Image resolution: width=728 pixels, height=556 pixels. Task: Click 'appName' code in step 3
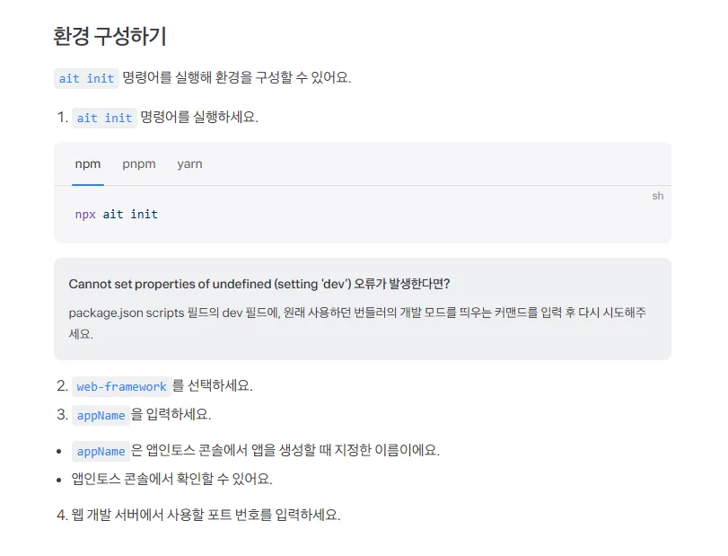(101, 415)
